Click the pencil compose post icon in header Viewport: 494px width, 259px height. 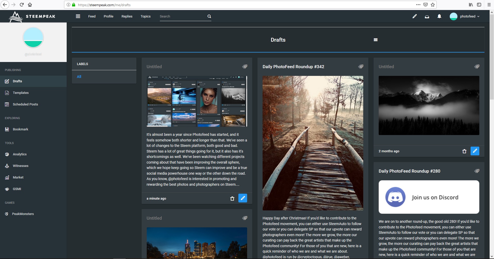coord(414,16)
